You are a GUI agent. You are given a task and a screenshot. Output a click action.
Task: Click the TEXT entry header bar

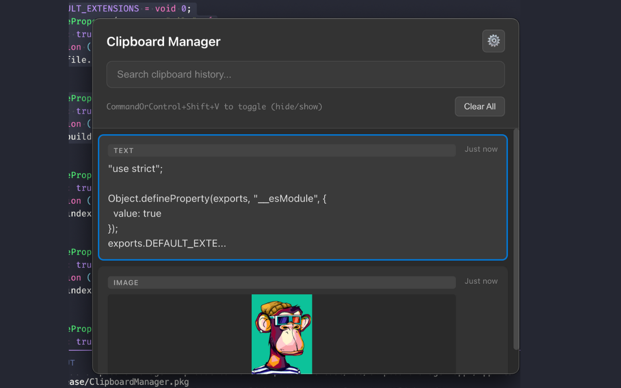coord(281,150)
